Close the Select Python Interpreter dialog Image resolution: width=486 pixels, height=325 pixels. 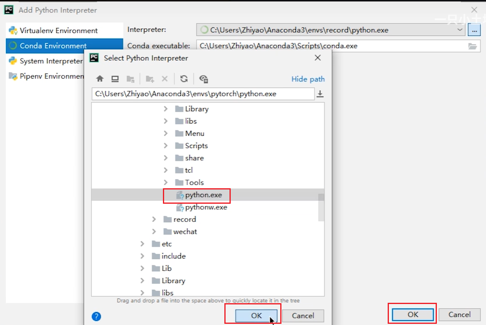(x=318, y=58)
